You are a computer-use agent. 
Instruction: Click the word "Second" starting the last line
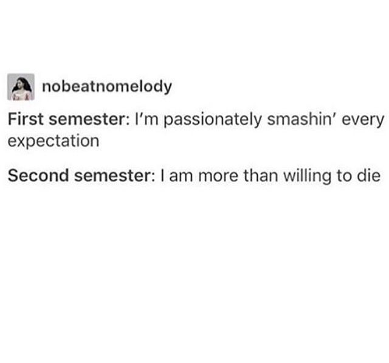(x=38, y=176)
